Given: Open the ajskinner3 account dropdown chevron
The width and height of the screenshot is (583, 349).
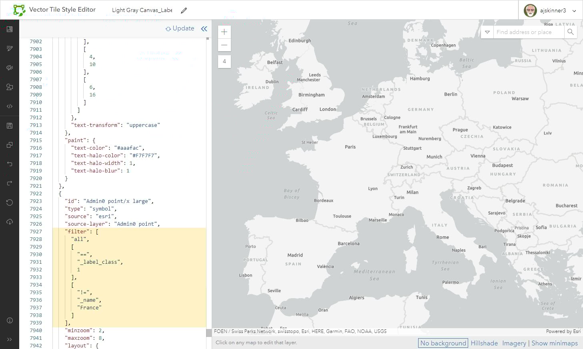Looking at the screenshot, I should [x=574, y=11].
